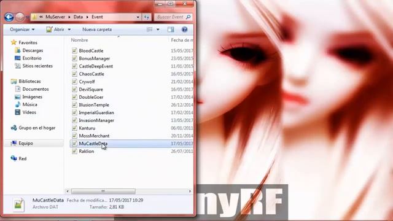Click the search magnifier icon
The image size is (393, 221).
tap(189, 17)
